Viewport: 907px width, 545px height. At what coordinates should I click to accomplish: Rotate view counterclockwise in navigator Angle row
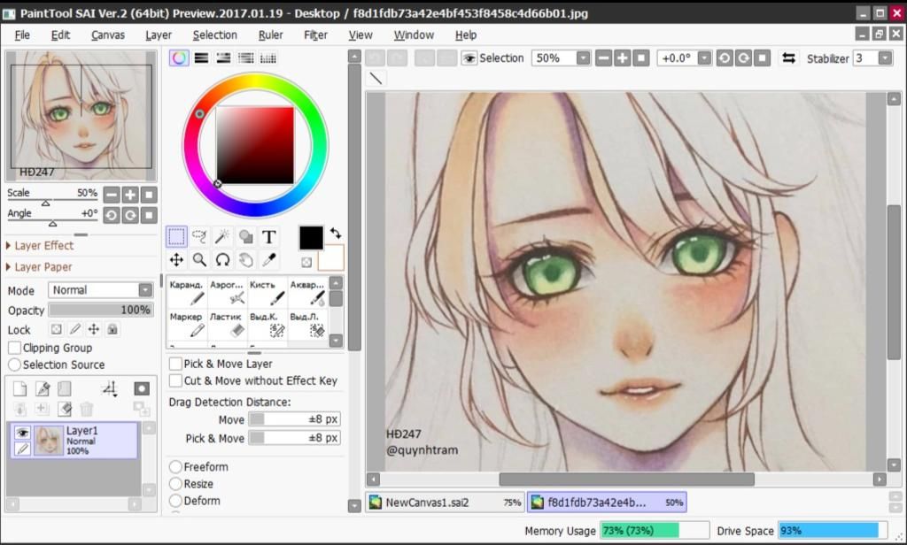pyautogui.click(x=112, y=216)
